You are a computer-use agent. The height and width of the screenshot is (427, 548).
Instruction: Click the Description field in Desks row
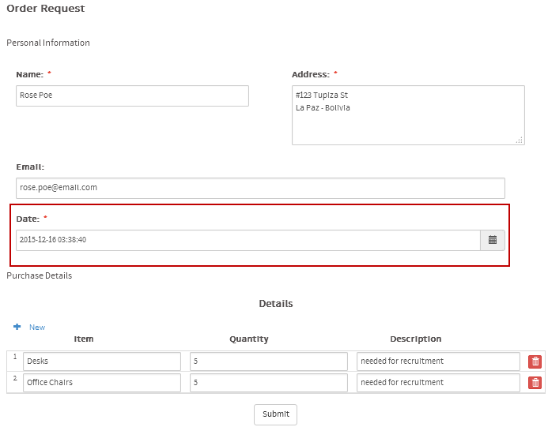(438, 361)
